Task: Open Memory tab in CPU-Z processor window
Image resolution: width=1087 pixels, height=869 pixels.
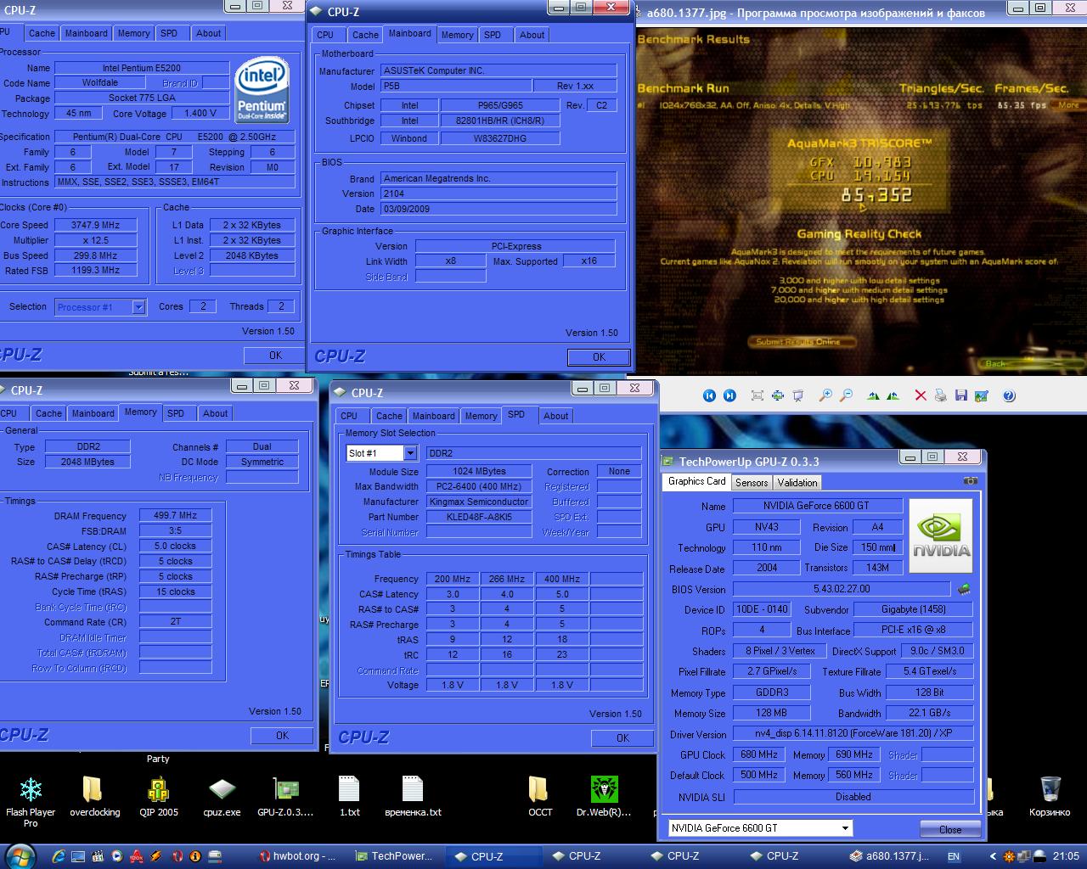Action: coord(133,33)
